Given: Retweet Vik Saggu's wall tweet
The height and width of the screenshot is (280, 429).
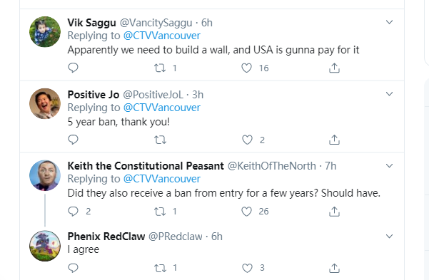Looking at the screenshot, I should coord(160,68).
